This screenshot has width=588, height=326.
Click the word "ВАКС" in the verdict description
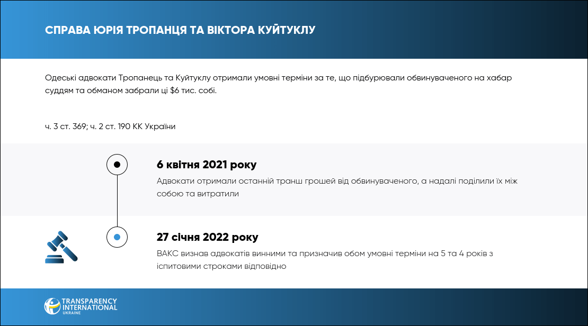point(168,254)
